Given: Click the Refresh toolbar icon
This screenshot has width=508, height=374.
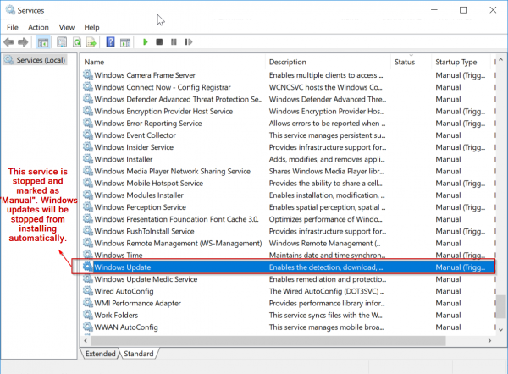Looking at the screenshot, I should 77,41.
